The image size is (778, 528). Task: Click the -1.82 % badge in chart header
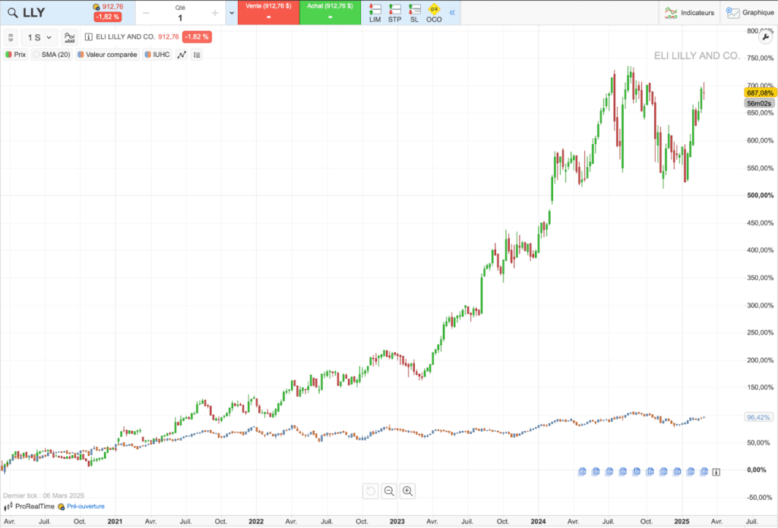197,37
